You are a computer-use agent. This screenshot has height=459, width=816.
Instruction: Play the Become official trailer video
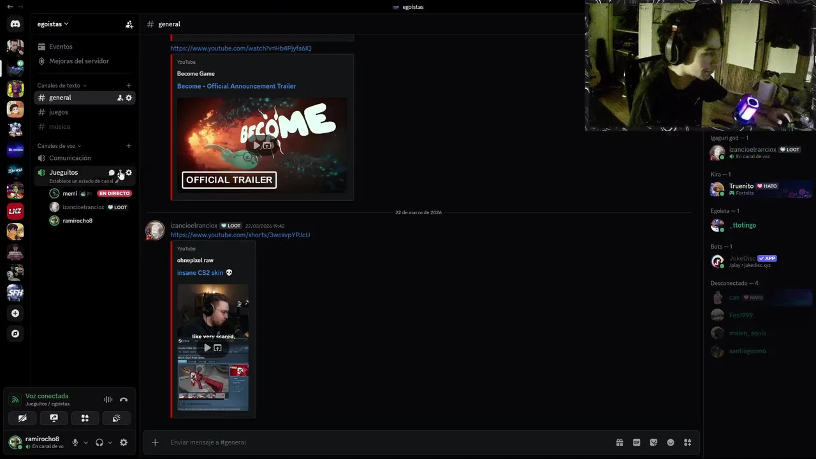pos(256,145)
